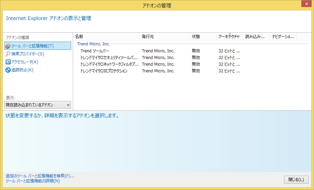Click publisher cell of トレンドマイクロIEプロテクション row
This screenshot has width=314, height=190.
158,71
